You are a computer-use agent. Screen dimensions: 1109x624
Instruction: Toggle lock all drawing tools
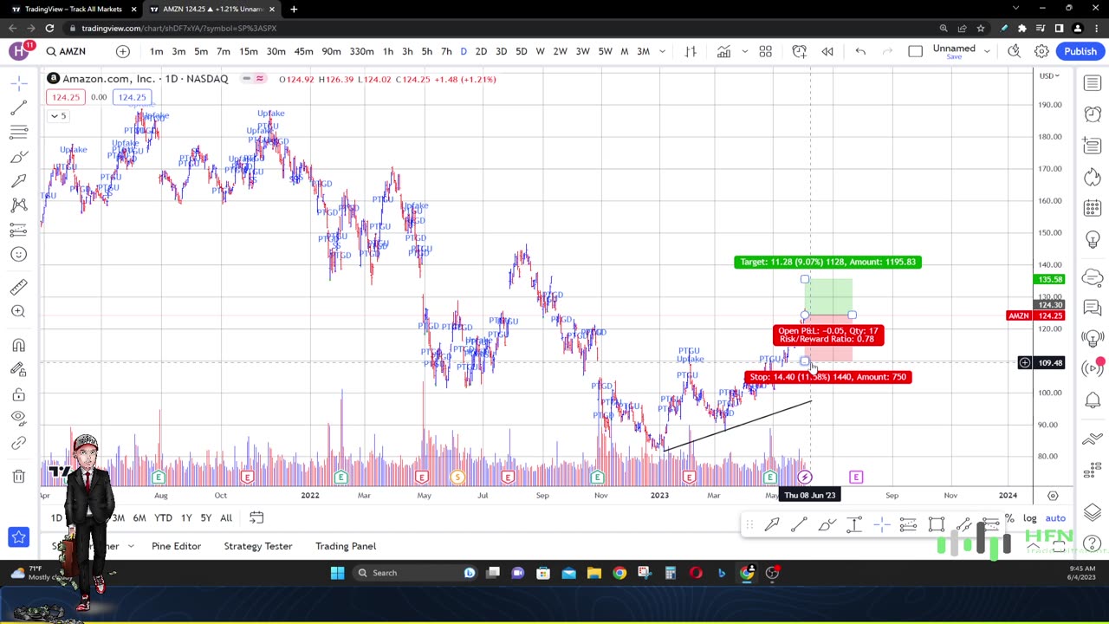coord(18,394)
